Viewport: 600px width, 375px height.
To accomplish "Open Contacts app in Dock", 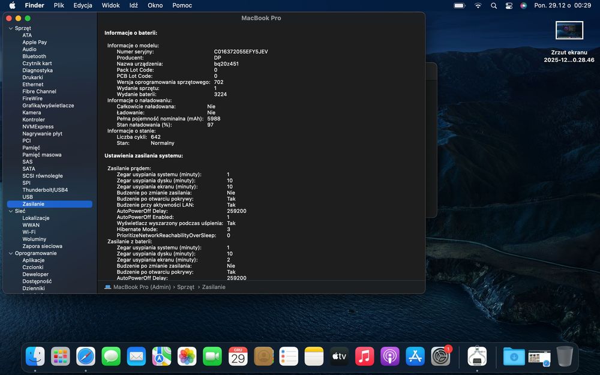I will coord(263,356).
